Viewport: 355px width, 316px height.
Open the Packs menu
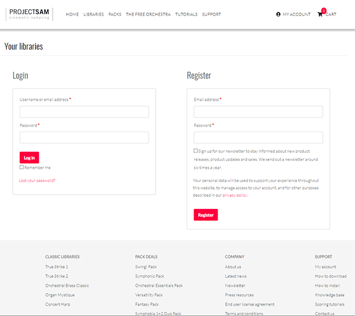point(115,14)
